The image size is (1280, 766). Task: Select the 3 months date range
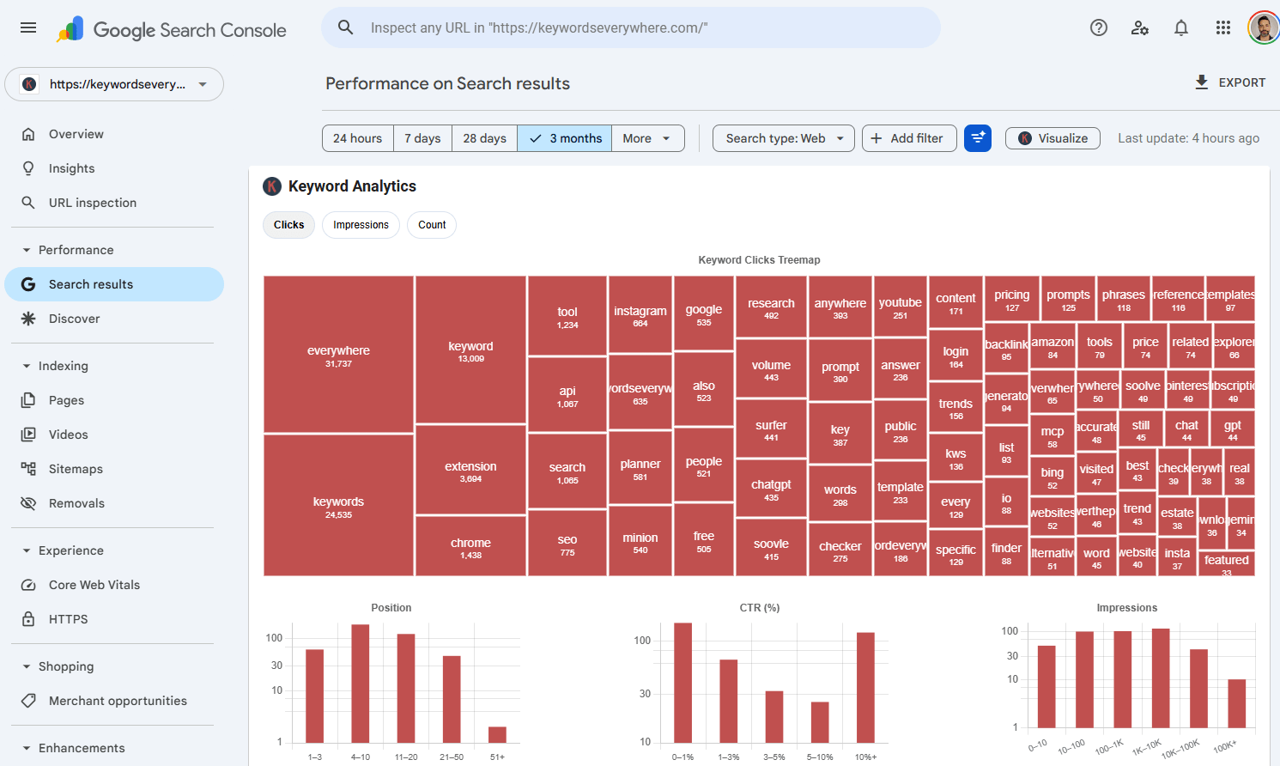[x=565, y=138]
